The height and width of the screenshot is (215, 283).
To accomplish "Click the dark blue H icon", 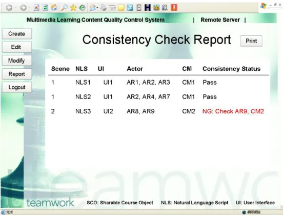I will 148,8.
